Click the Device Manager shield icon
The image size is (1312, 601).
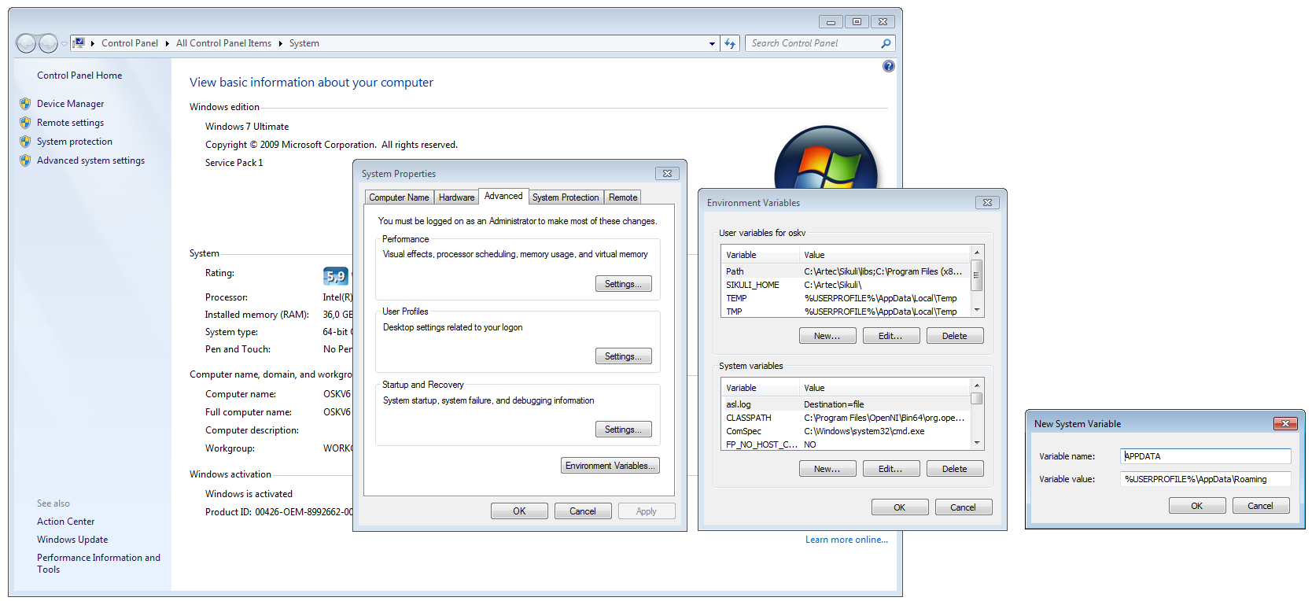(x=25, y=104)
